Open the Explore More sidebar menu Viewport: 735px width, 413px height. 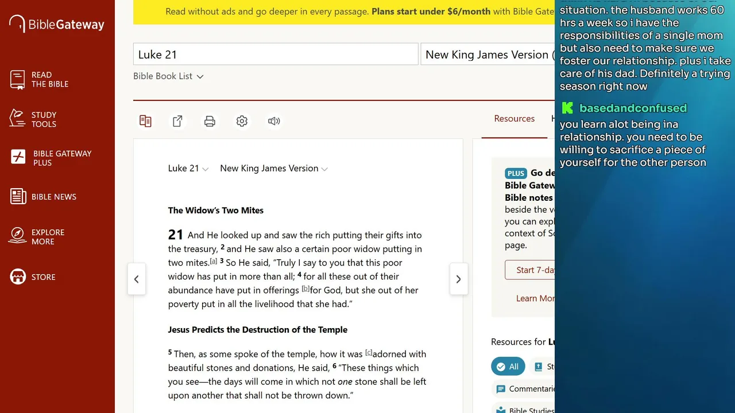(x=37, y=237)
